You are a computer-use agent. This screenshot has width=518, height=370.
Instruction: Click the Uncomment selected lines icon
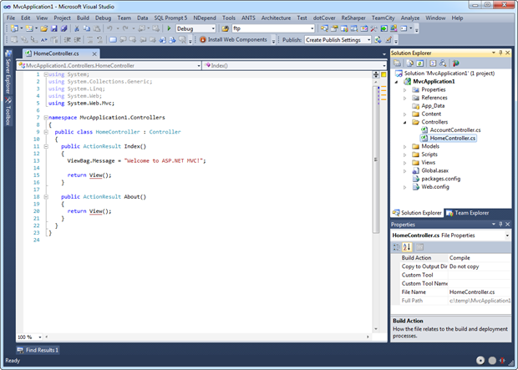click(99, 39)
